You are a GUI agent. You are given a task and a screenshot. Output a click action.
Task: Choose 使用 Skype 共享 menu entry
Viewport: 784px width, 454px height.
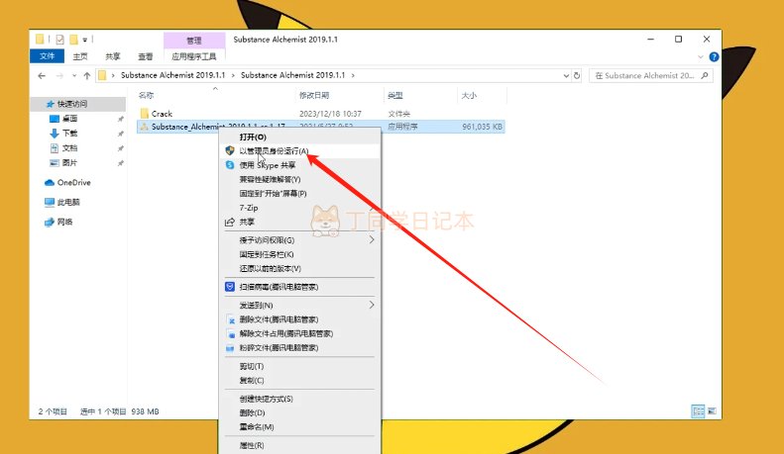300,165
